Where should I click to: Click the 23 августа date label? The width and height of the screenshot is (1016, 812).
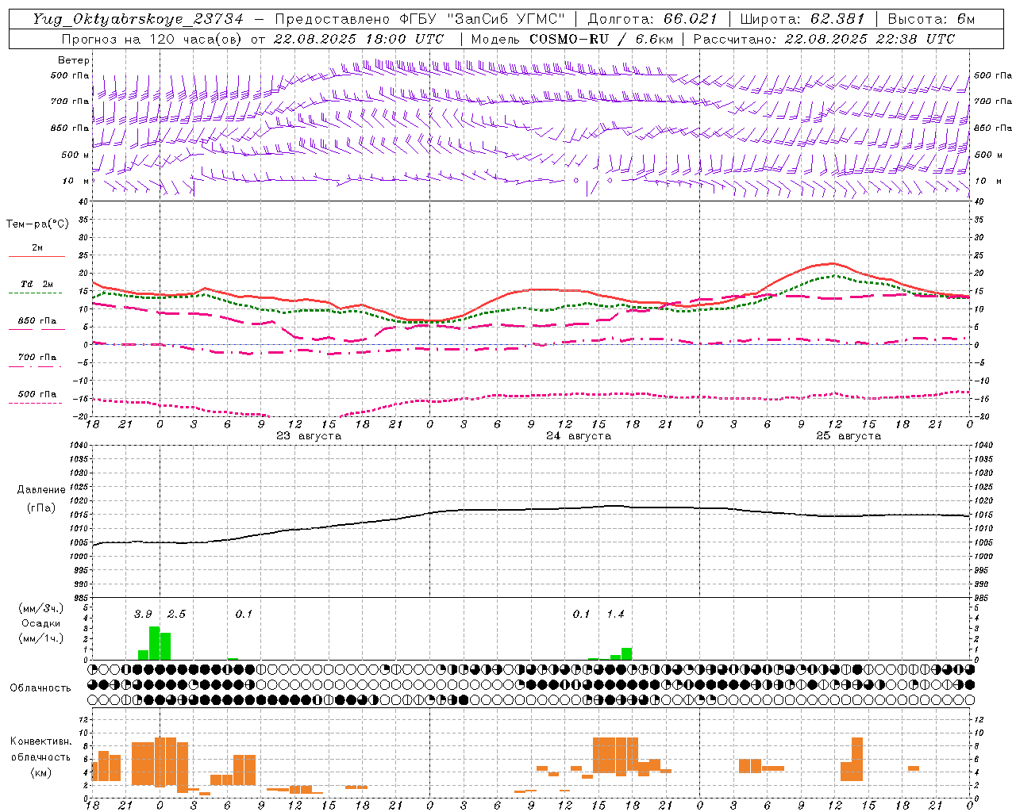[x=309, y=436]
